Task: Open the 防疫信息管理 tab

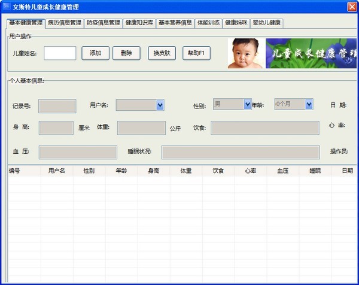Action: [x=103, y=23]
